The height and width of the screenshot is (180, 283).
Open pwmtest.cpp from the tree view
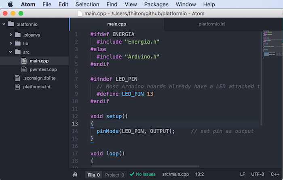click(x=43, y=69)
